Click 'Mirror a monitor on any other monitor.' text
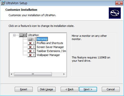This screenshot has width=124, height=96. [x=89, y=38]
